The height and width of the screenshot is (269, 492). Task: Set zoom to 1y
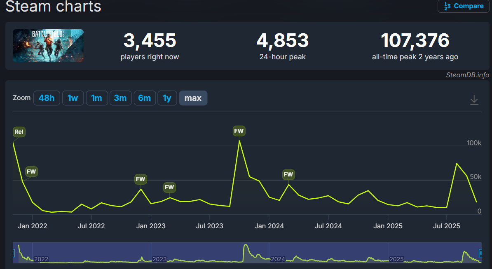click(167, 98)
